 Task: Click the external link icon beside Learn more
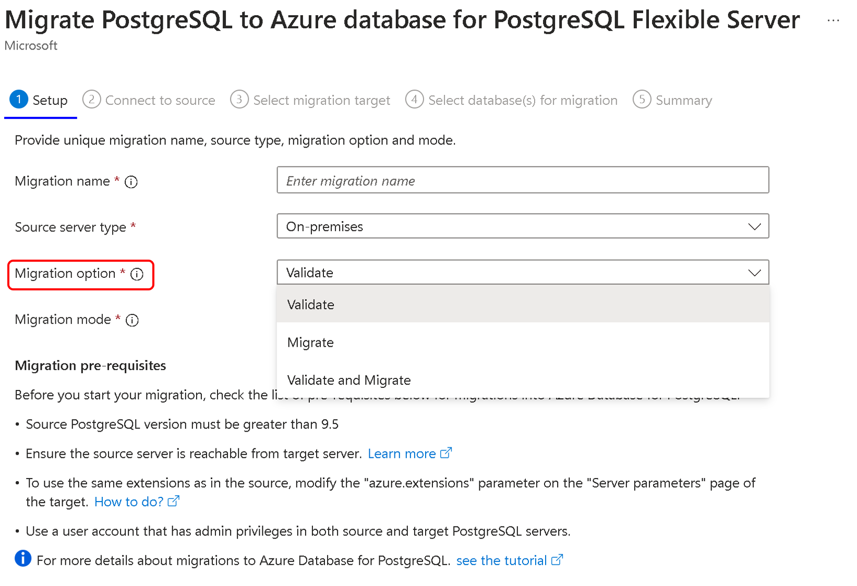tap(446, 453)
